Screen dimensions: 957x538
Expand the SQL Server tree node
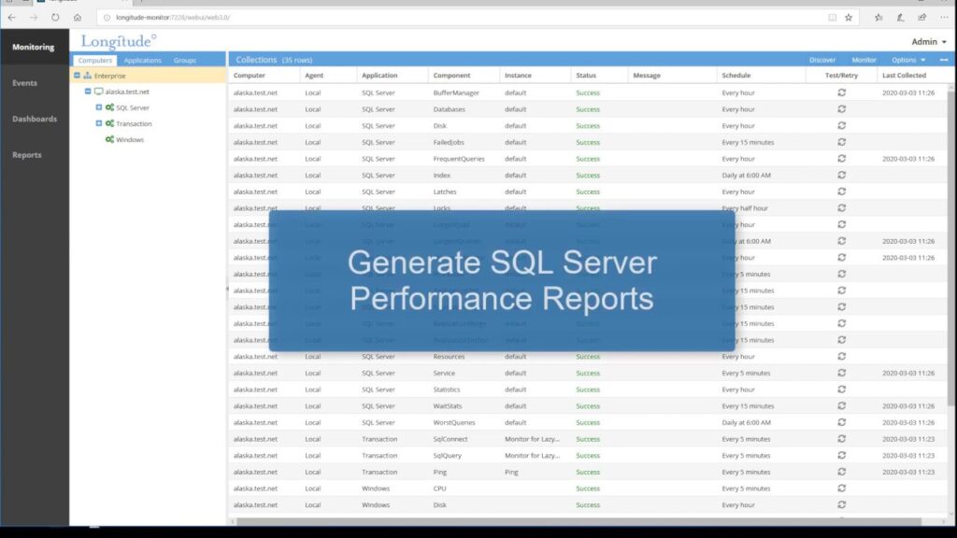tap(98, 107)
